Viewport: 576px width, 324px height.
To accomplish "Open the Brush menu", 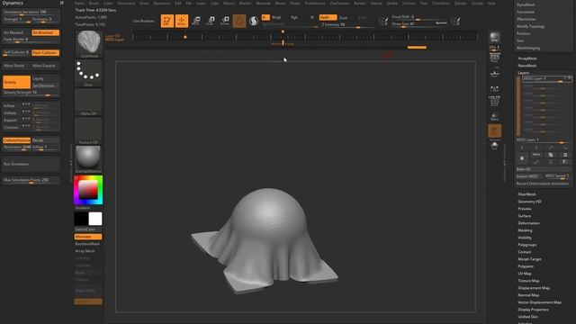I will (94, 3).
